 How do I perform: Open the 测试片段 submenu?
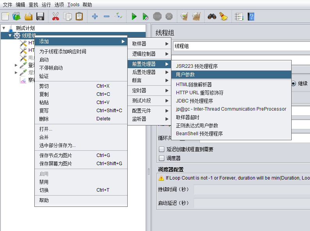[150, 101]
